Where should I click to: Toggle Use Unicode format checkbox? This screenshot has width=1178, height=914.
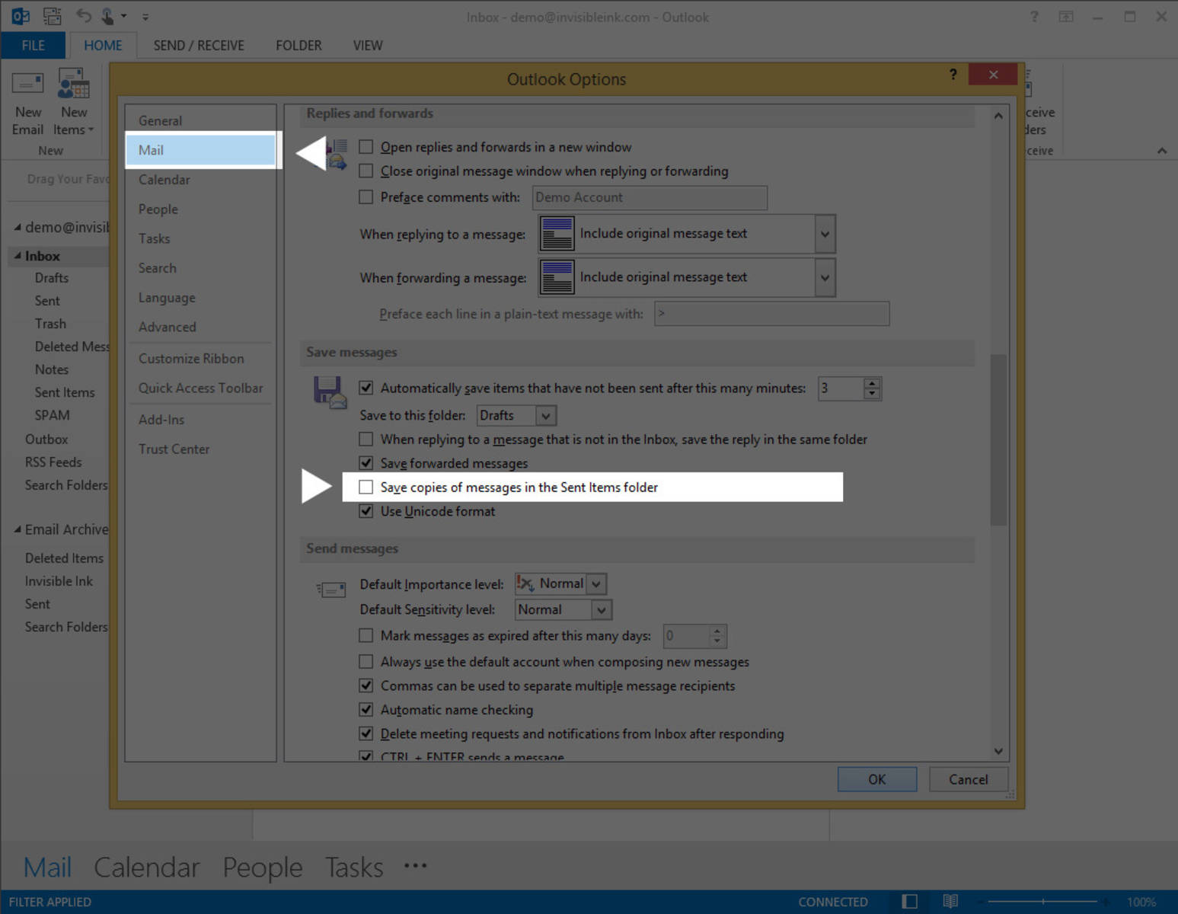coord(366,511)
